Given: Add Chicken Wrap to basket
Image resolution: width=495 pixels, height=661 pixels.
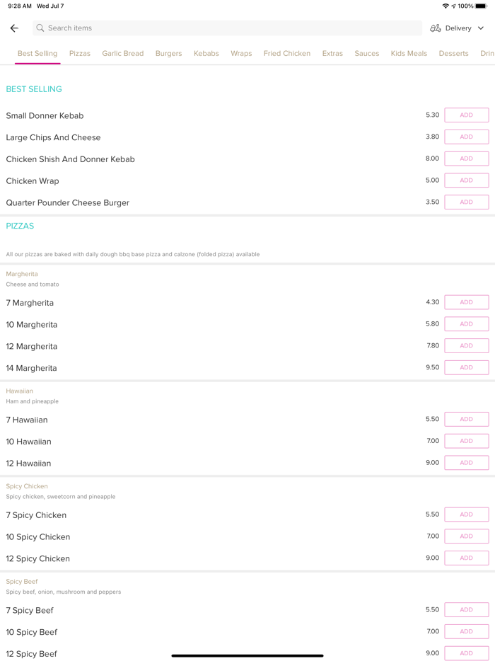Looking at the screenshot, I should [466, 180].
